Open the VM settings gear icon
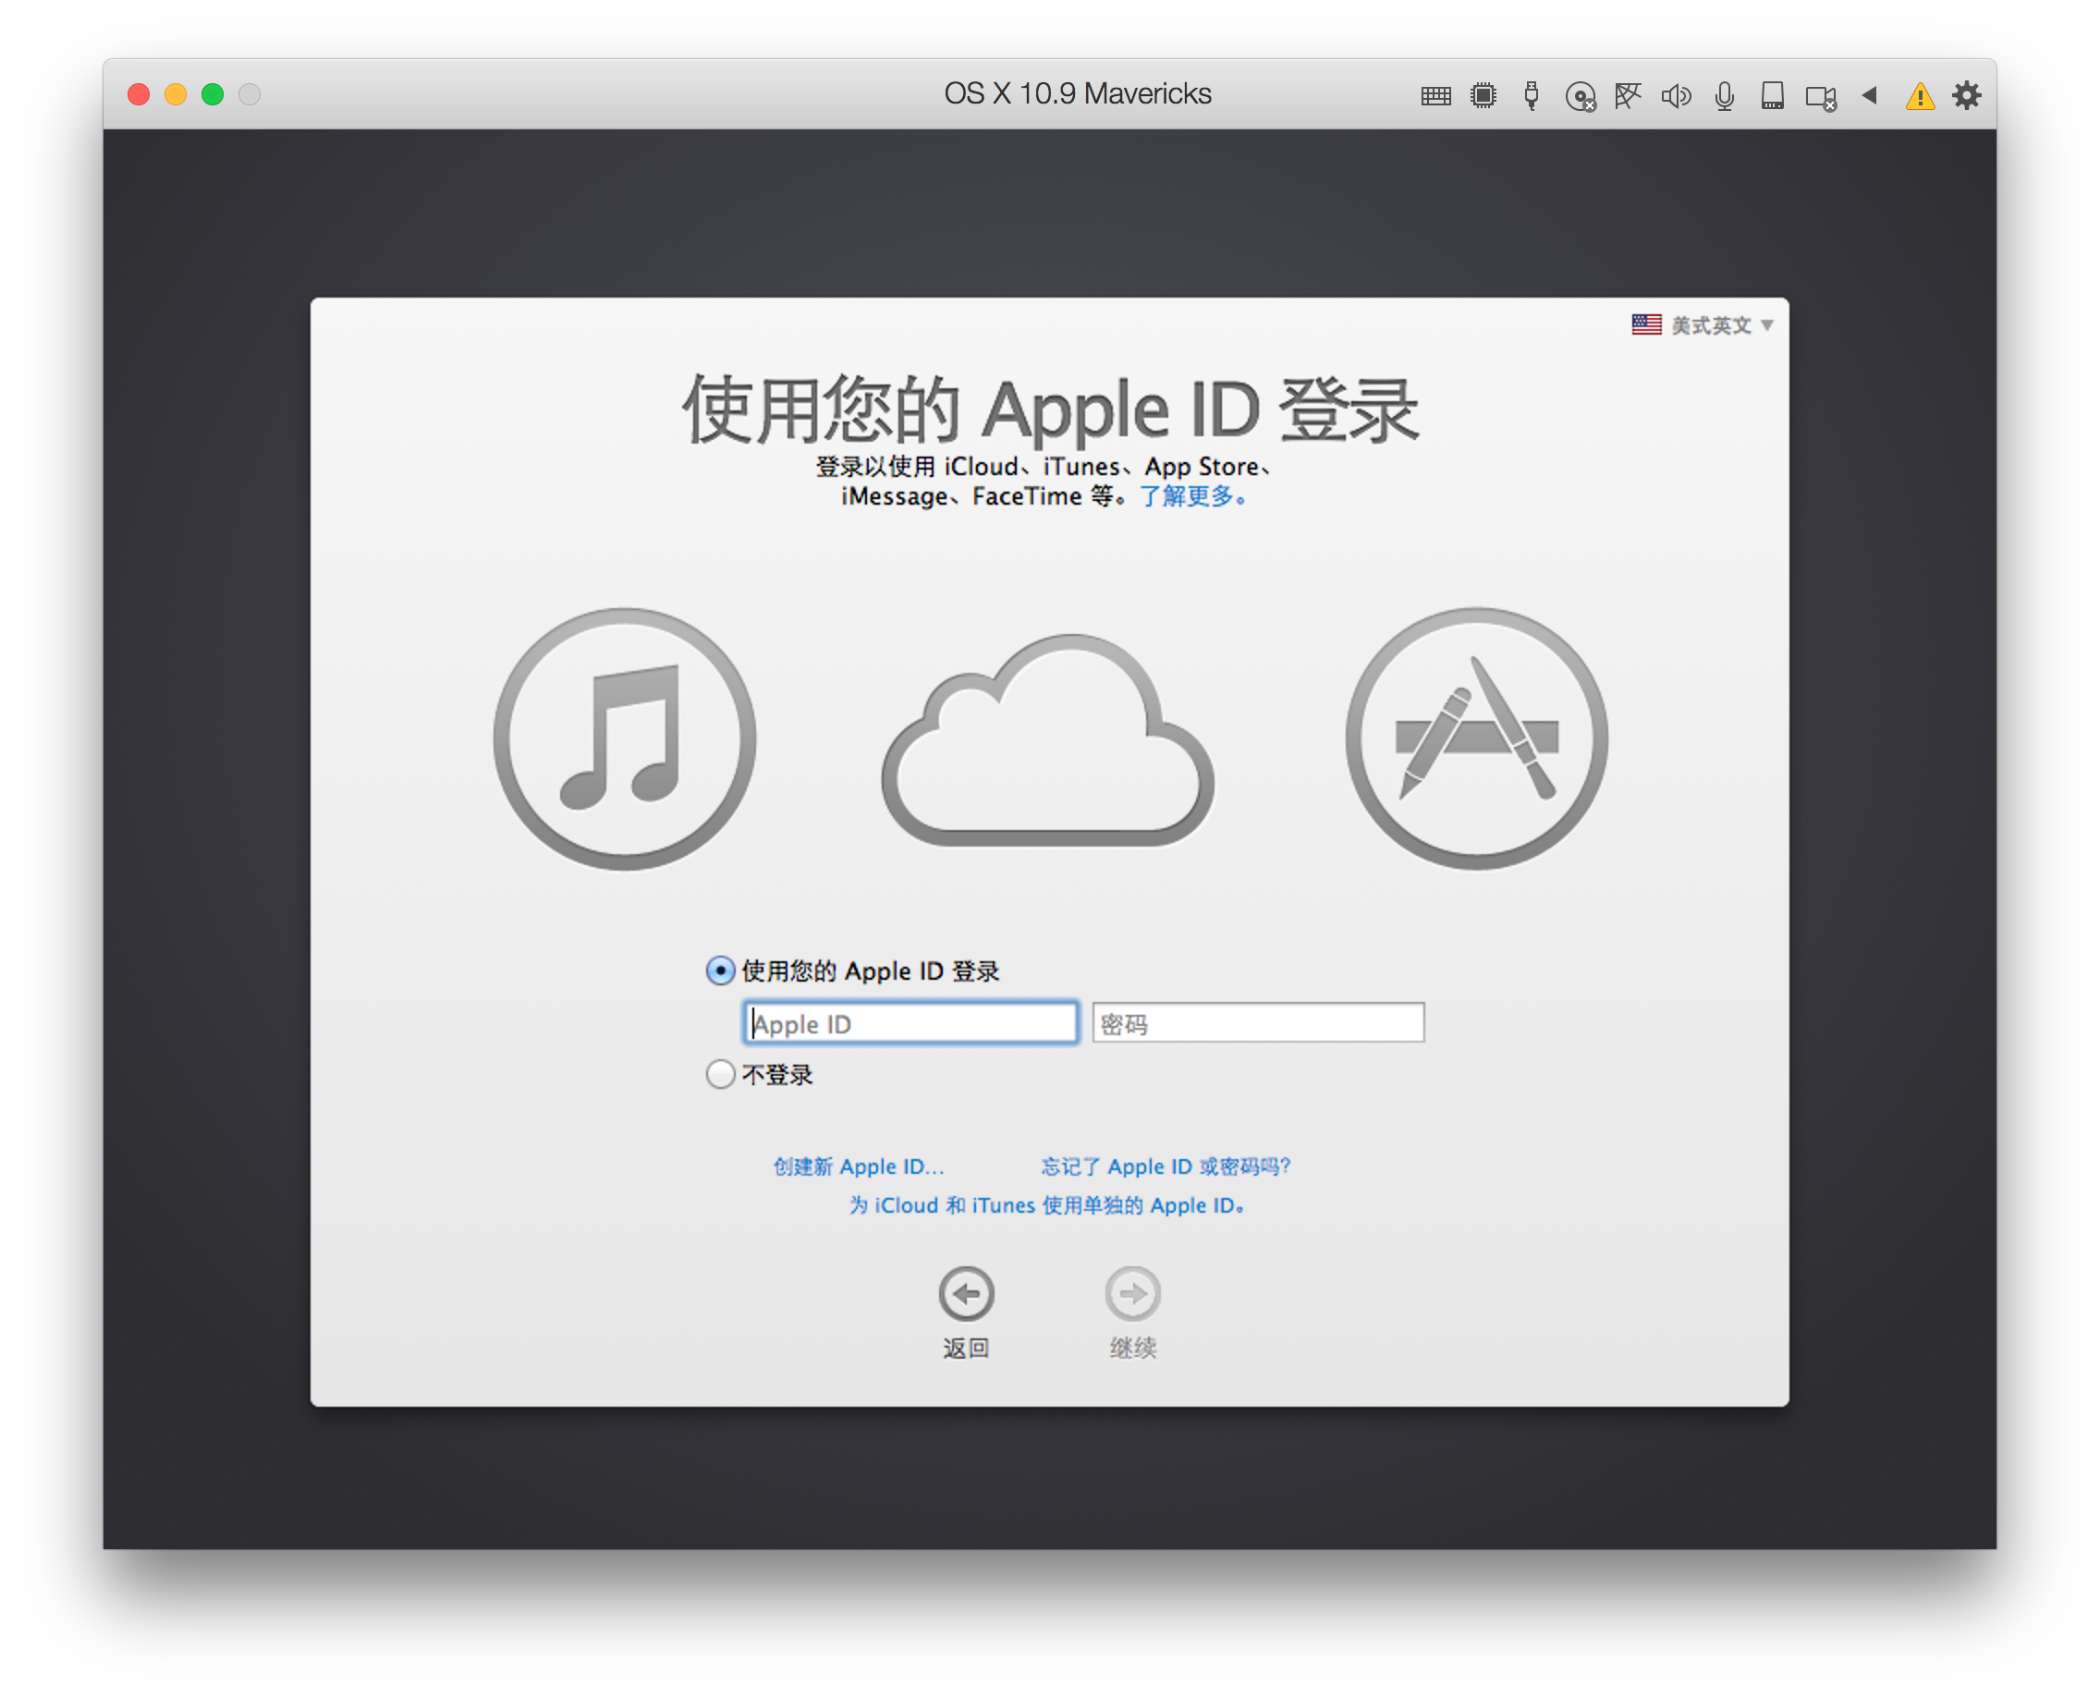Screen dimensions: 2100x1697 coord(1966,95)
